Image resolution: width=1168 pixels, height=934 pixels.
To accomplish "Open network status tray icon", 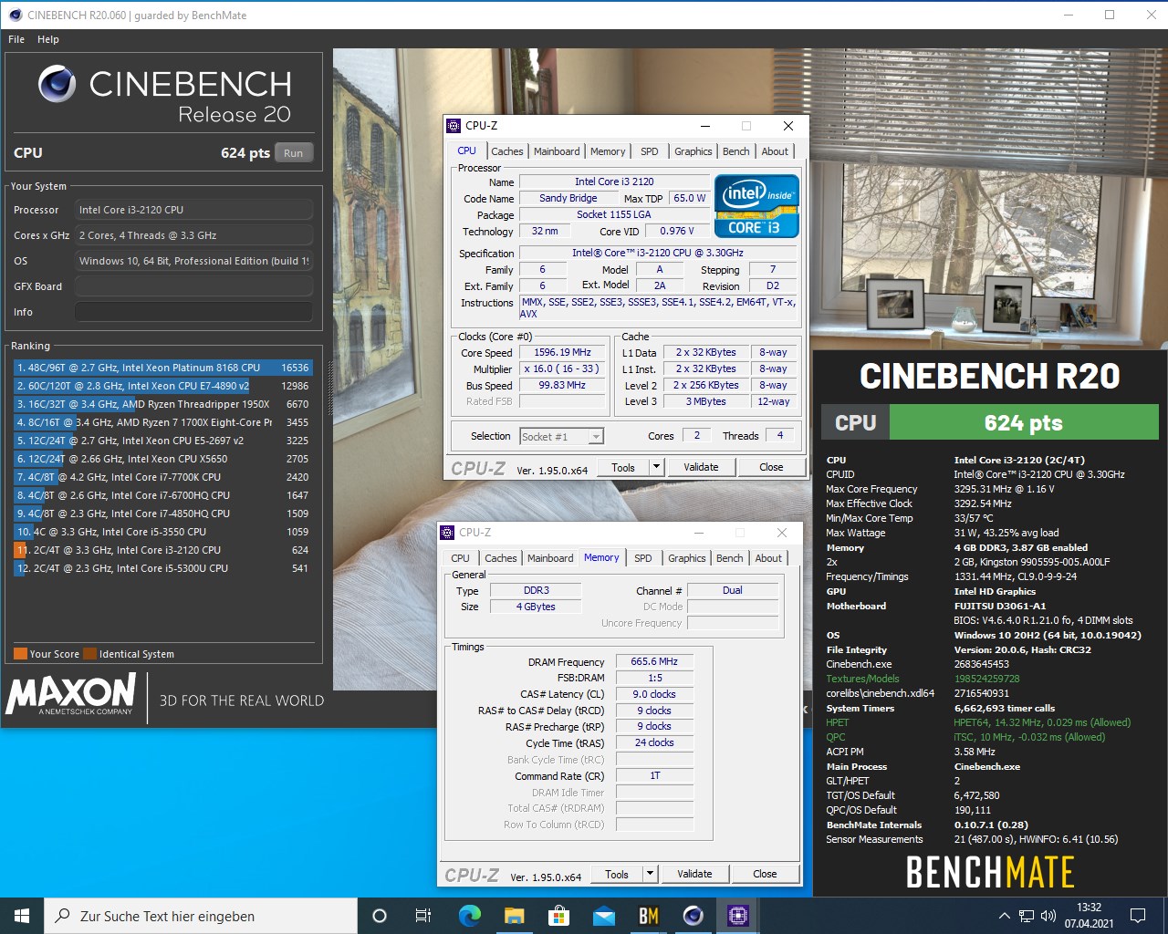I will pos(1027,916).
